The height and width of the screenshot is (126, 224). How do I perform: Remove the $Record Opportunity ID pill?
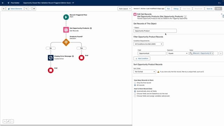(212, 53)
